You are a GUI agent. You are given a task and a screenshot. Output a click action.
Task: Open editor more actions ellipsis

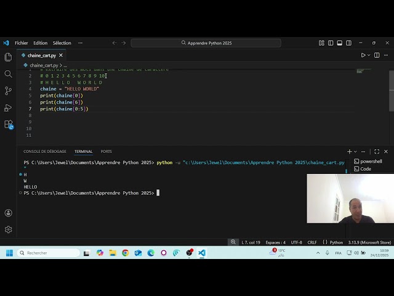[x=386, y=55]
